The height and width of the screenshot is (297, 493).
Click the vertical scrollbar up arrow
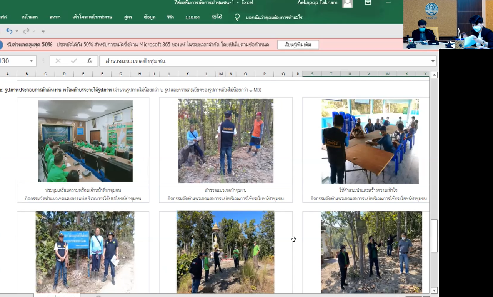coord(434,75)
